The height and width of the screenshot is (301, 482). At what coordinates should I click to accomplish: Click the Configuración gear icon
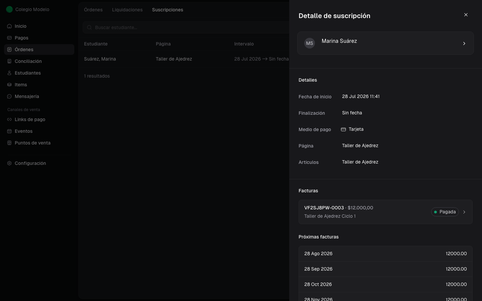pos(9,163)
